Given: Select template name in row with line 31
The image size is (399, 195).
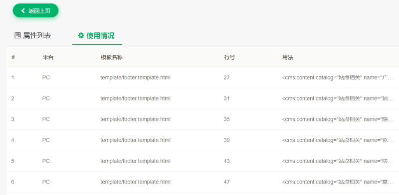Looking at the screenshot, I should pos(135,98).
